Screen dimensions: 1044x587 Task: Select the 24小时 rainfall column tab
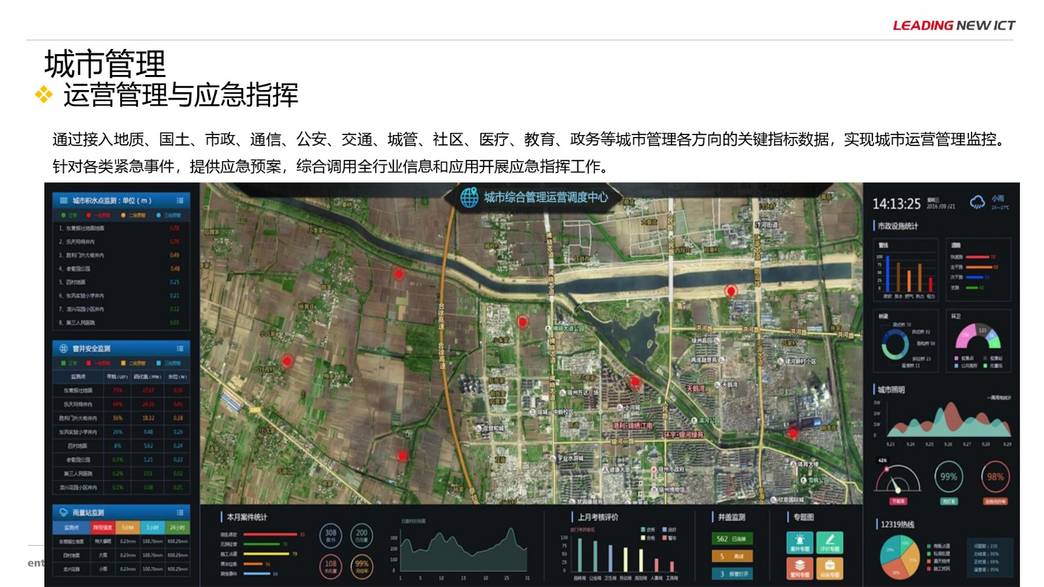pos(177,527)
